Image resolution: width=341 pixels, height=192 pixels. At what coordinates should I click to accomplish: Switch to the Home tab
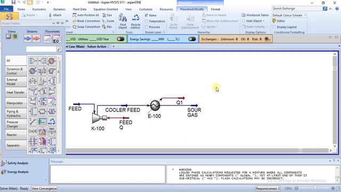pyautogui.click(x=21, y=9)
